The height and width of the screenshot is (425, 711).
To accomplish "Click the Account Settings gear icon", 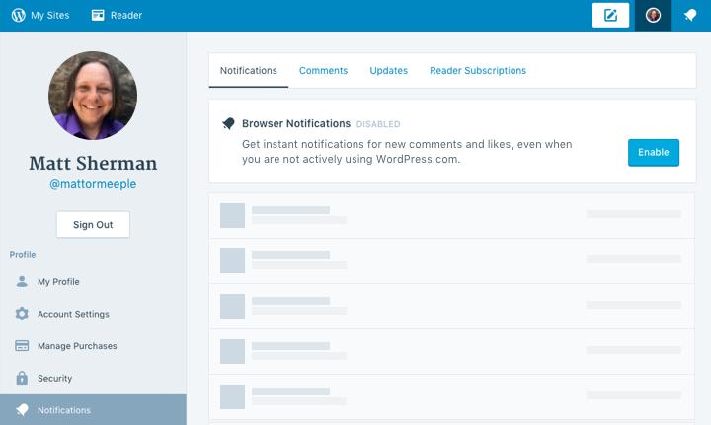I will click(x=22, y=314).
